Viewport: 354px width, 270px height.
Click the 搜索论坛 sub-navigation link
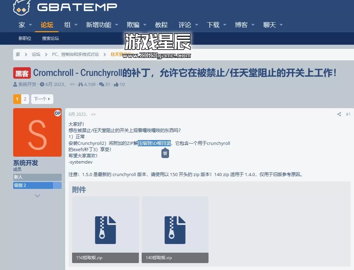click(51, 38)
